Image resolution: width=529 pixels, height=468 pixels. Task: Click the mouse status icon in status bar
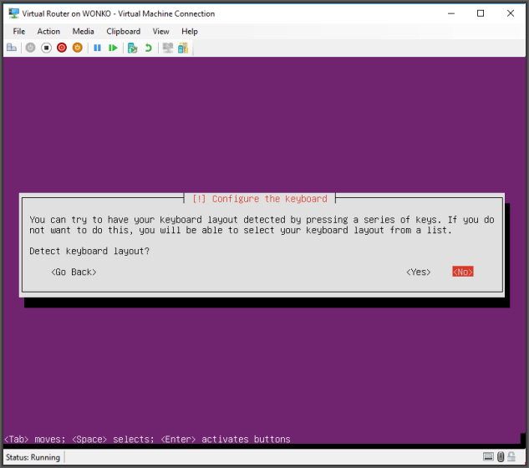point(501,457)
